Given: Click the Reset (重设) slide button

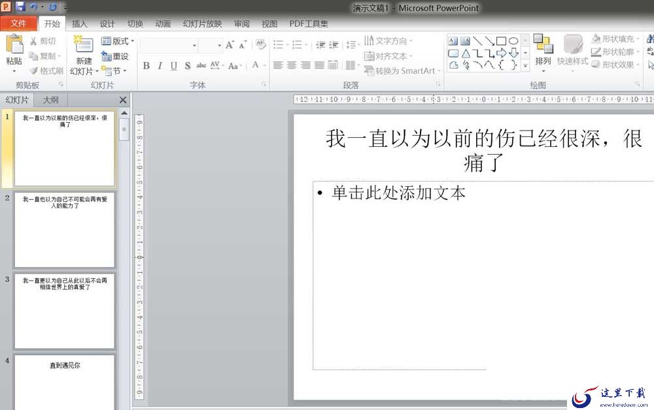Looking at the screenshot, I should click(115, 55).
